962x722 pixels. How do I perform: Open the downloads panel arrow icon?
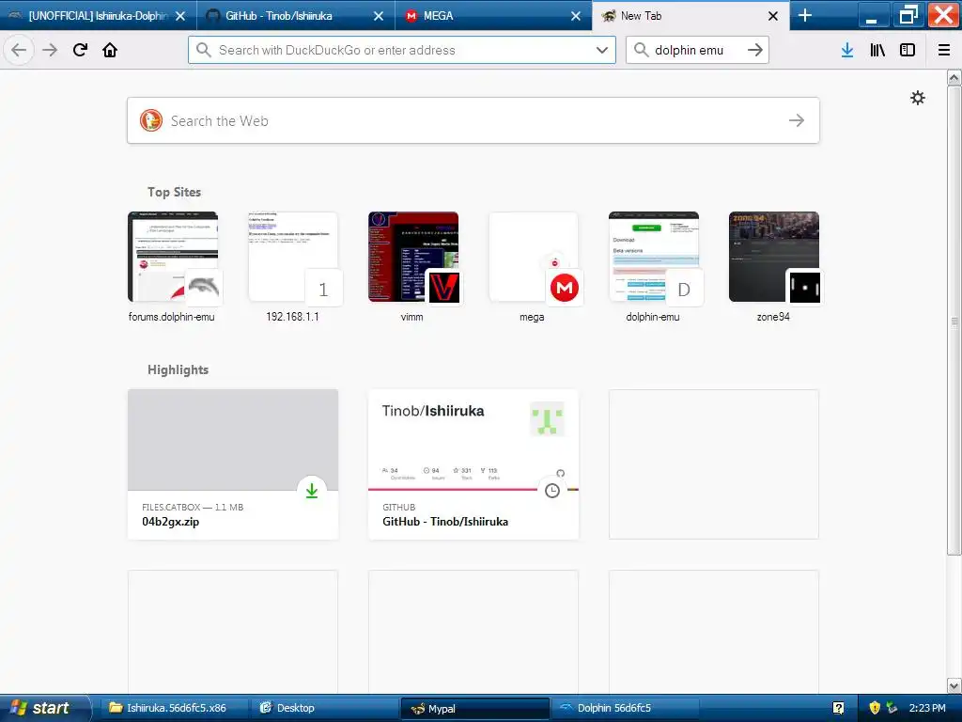click(847, 51)
